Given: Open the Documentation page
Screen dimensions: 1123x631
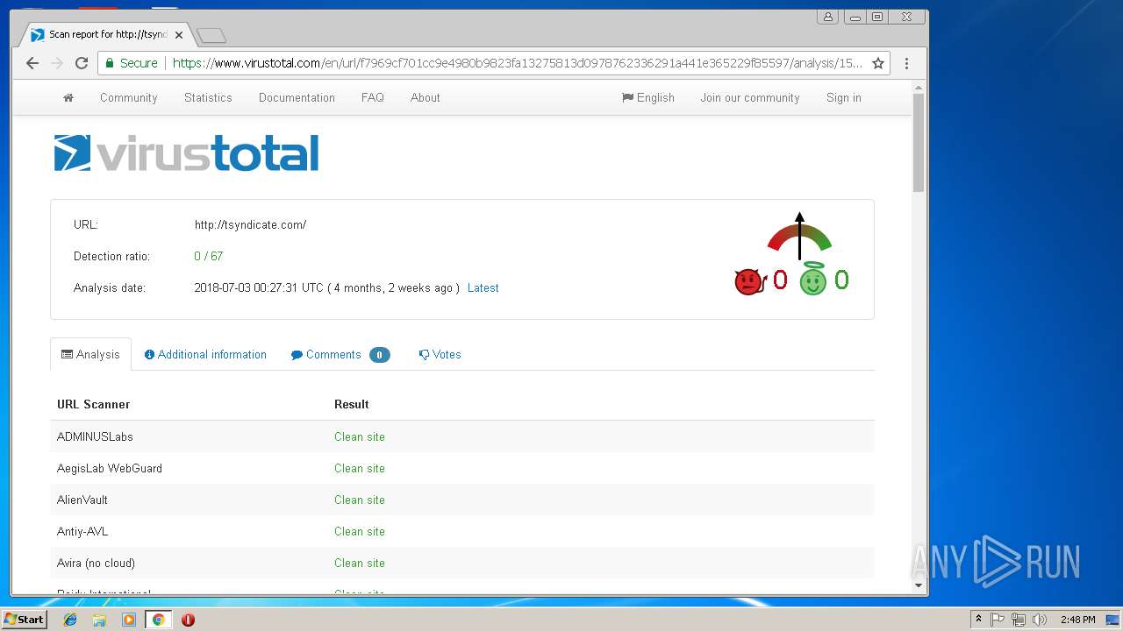Looking at the screenshot, I should [x=297, y=98].
